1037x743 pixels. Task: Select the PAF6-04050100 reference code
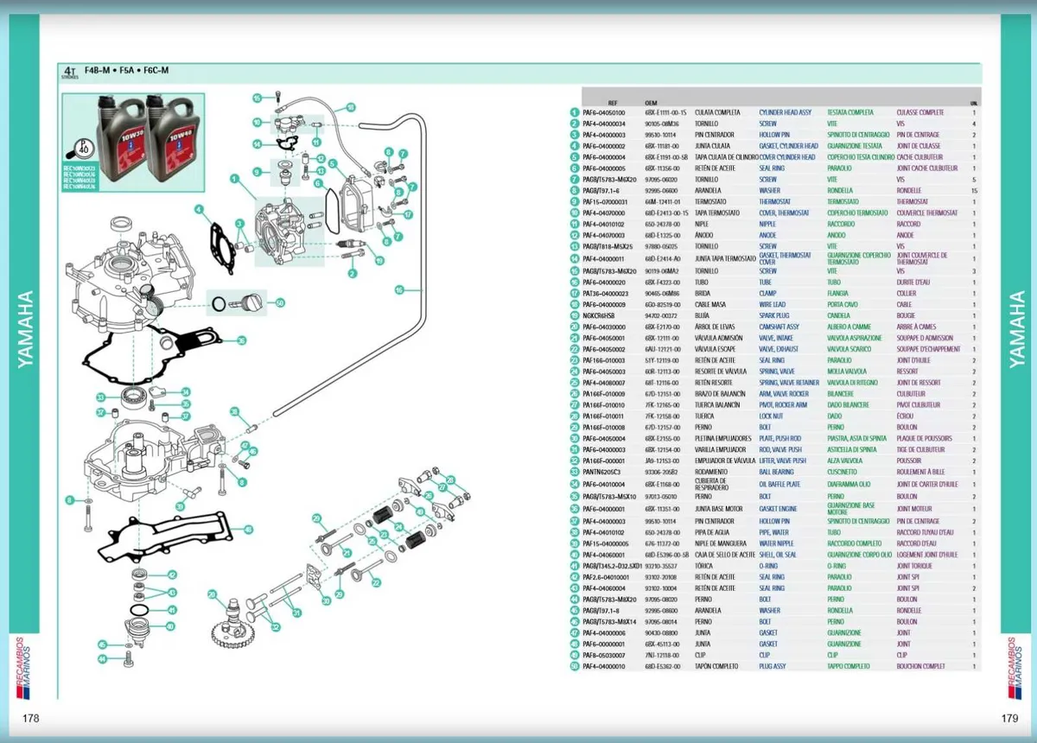click(x=603, y=112)
